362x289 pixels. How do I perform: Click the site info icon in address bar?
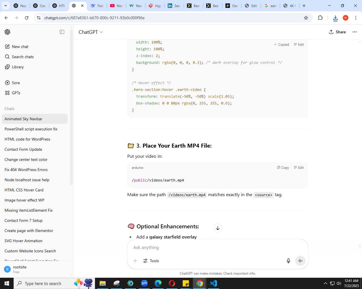click(39, 18)
